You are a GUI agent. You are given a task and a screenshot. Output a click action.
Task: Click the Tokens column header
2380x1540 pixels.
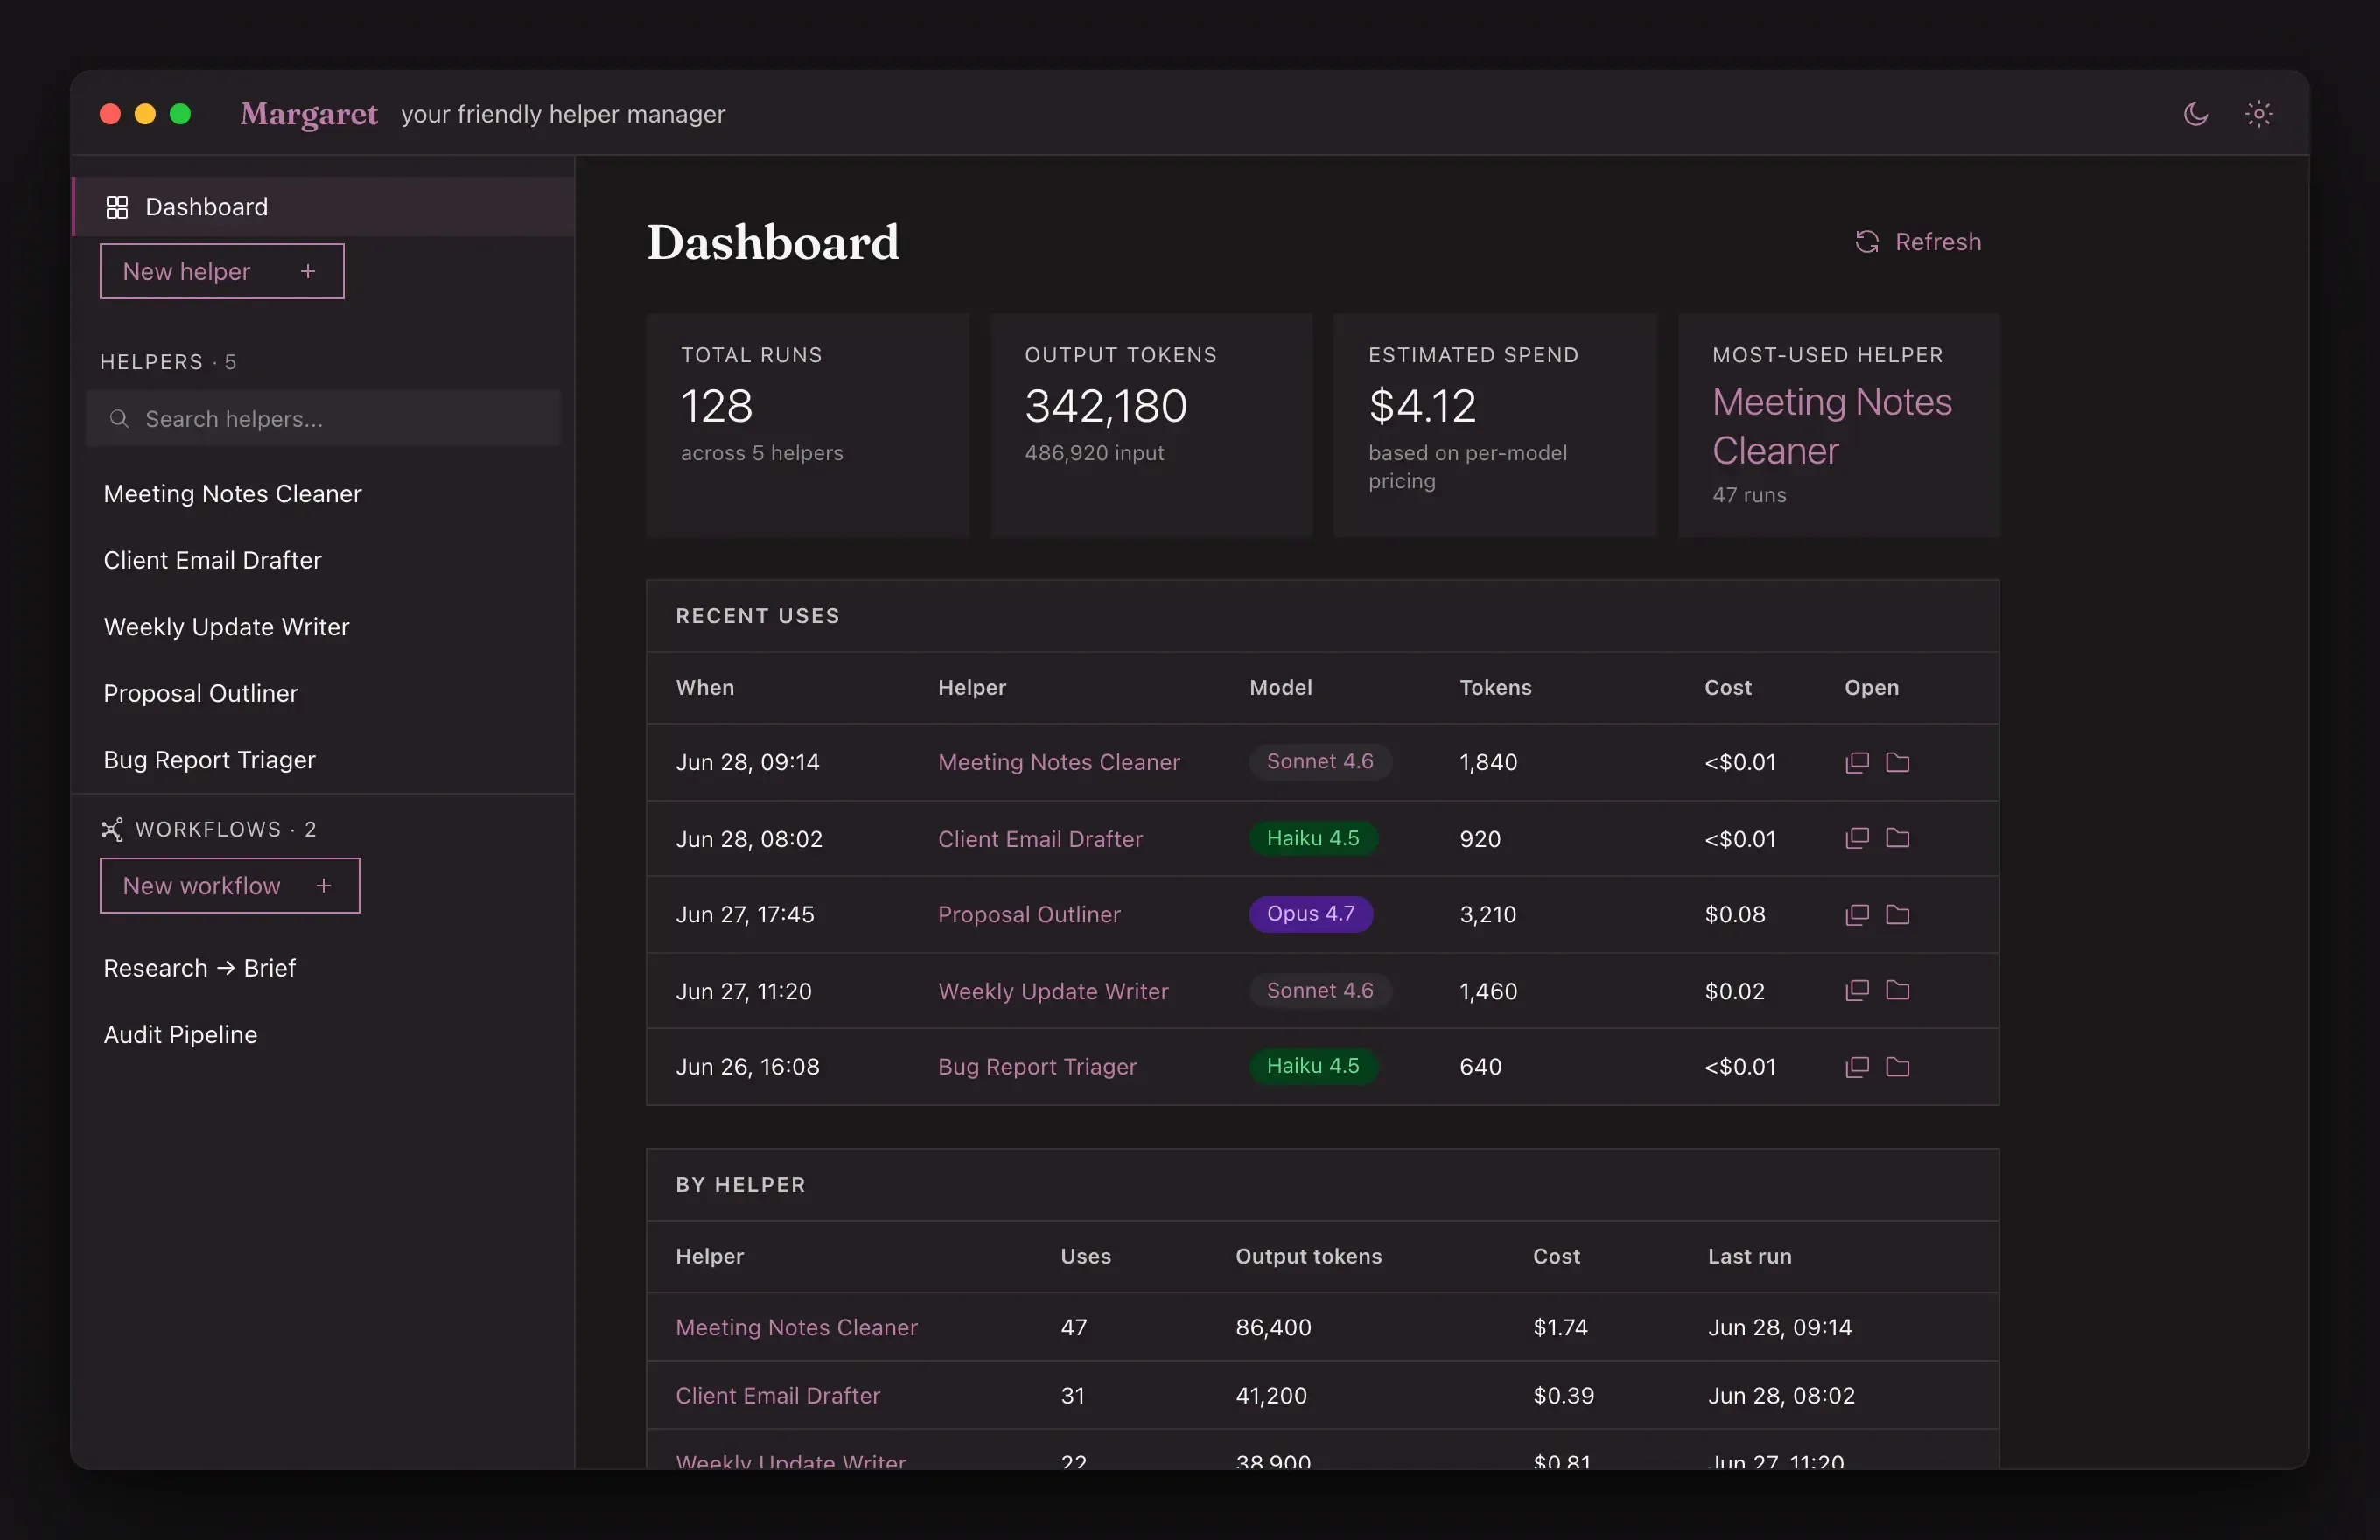(x=1495, y=687)
